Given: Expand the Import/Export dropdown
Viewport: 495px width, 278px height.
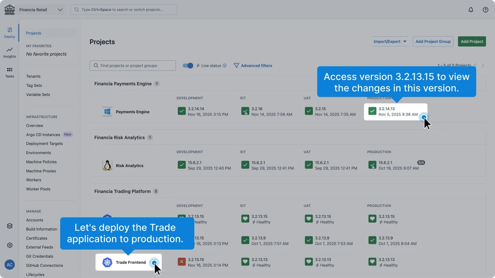Looking at the screenshot, I should click(390, 41).
